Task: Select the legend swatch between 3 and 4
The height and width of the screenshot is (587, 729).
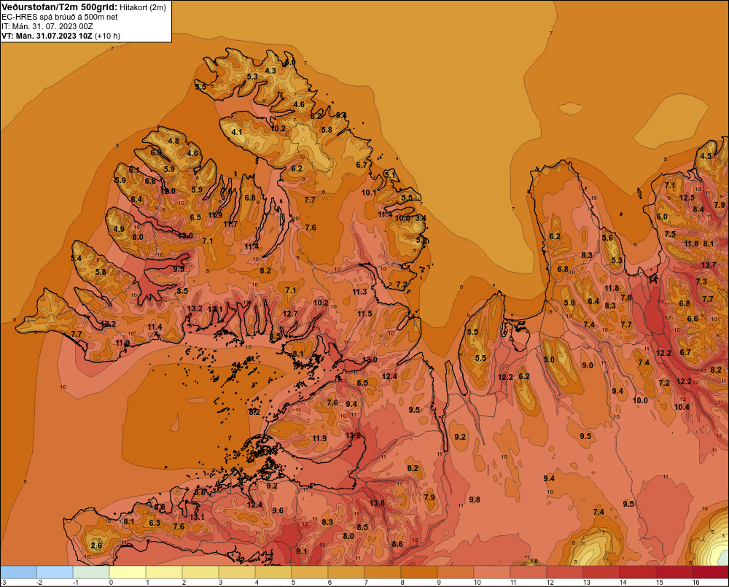Action: (x=237, y=572)
